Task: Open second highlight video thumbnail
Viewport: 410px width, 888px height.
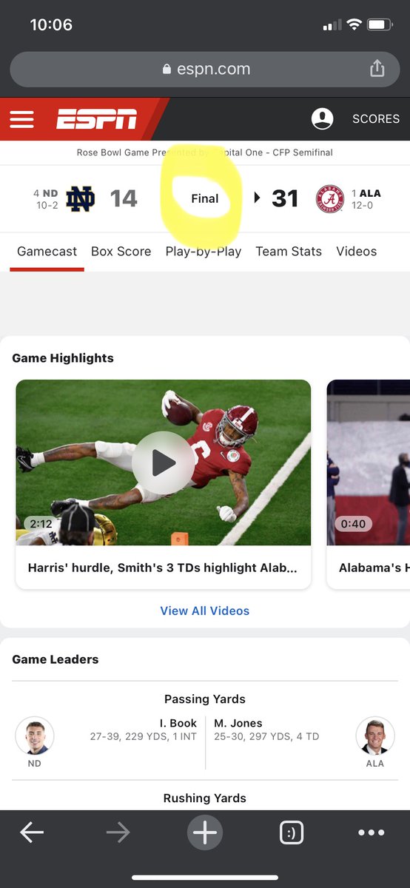Action: 369,463
